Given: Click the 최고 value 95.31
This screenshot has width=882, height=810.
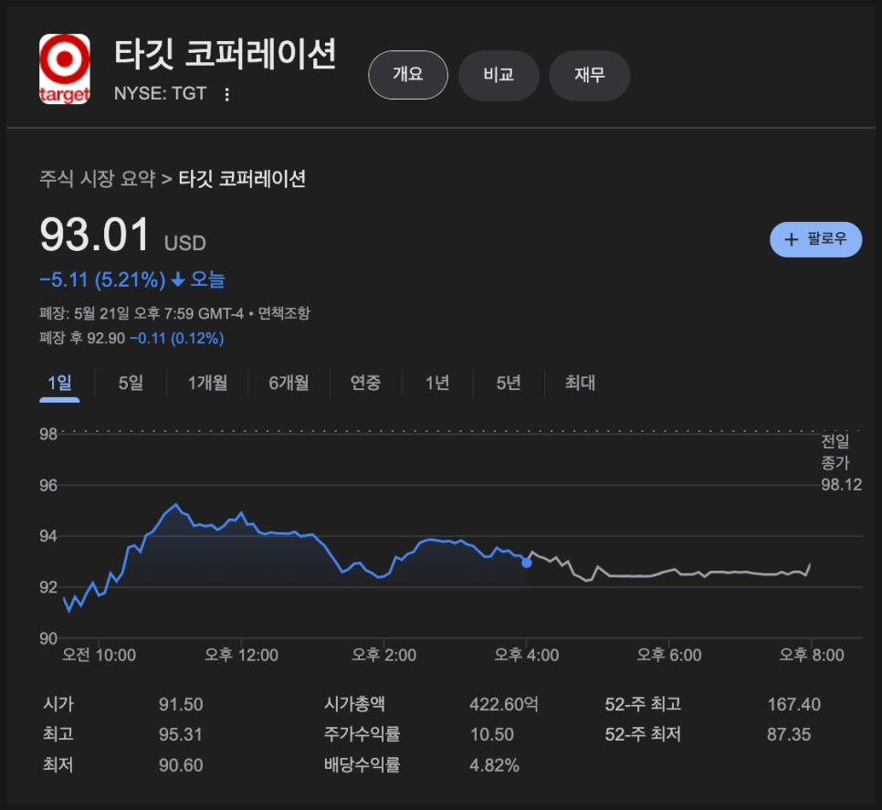Looking at the screenshot, I should pos(180,734).
